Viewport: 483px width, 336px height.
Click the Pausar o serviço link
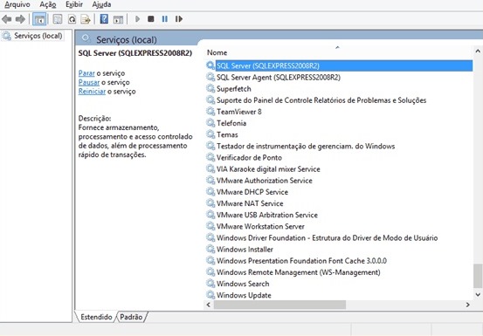coord(89,82)
